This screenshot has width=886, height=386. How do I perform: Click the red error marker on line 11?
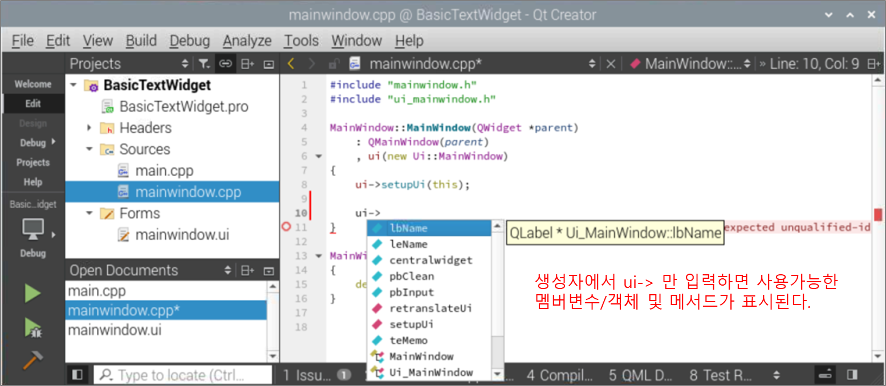click(x=286, y=227)
